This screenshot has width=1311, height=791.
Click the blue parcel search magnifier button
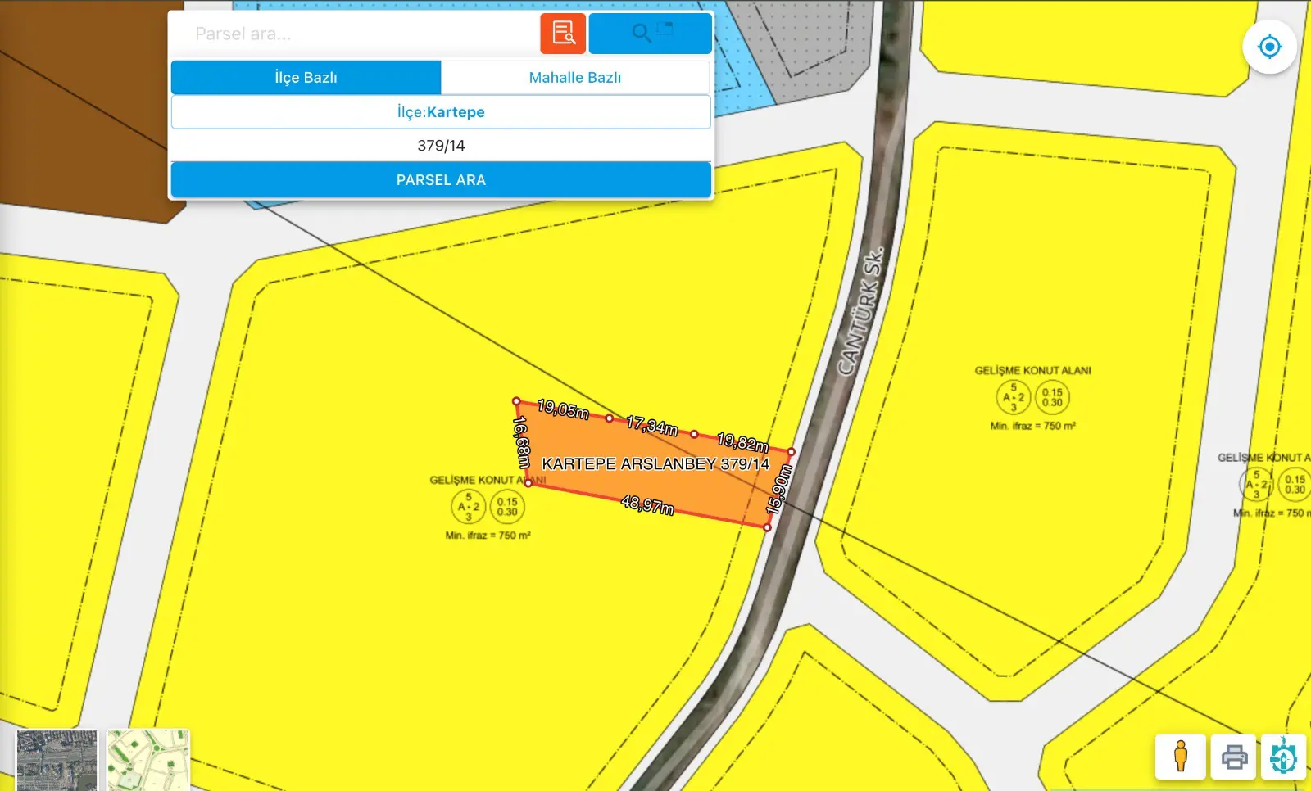pyautogui.click(x=650, y=34)
